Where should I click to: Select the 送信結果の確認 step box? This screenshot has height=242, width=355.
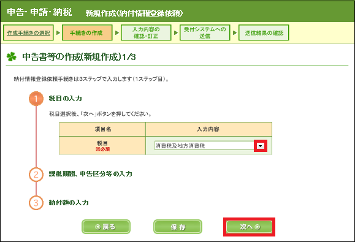(x=264, y=33)
